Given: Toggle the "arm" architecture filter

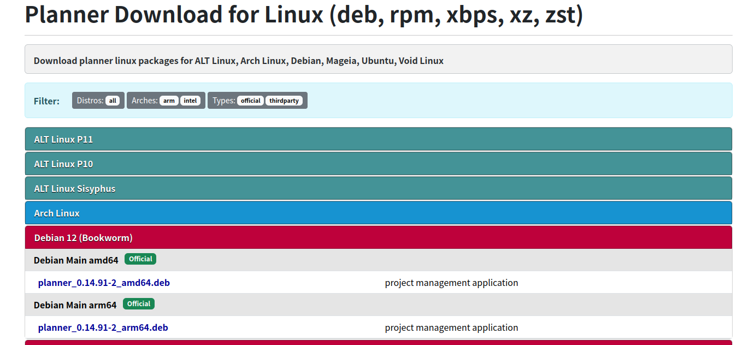Looking at the screenshot, I should pos(169,101).
